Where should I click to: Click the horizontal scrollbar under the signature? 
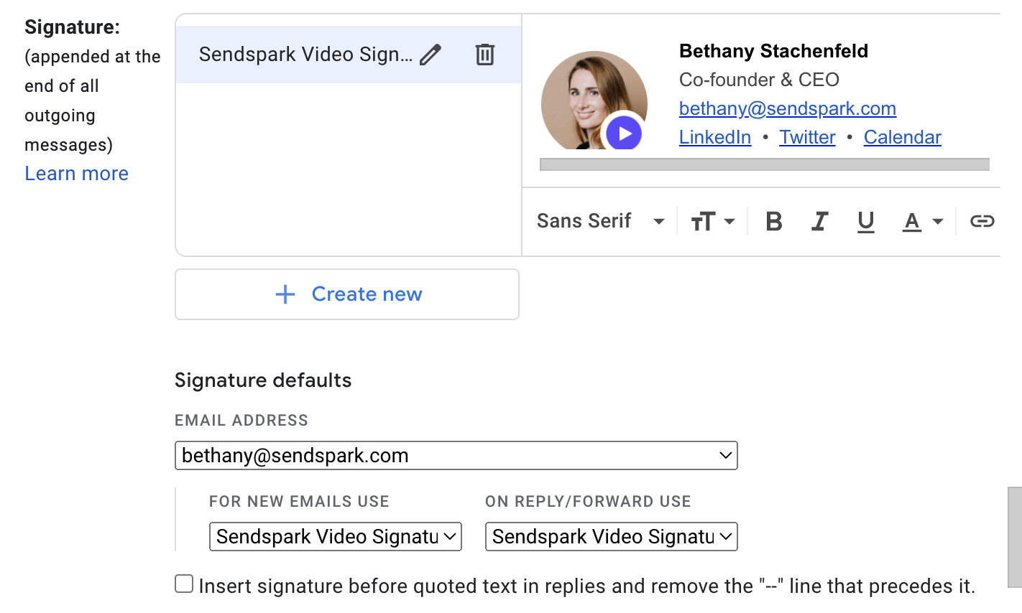764,164
